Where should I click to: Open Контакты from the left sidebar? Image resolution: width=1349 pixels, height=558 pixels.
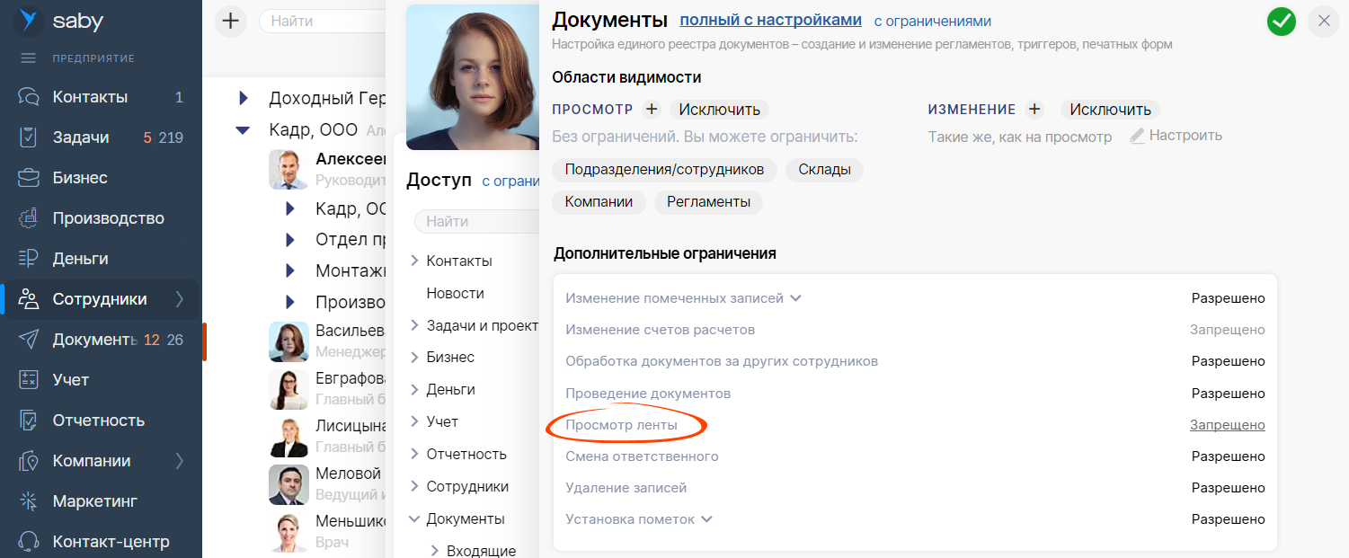click(x=90, y=97)
